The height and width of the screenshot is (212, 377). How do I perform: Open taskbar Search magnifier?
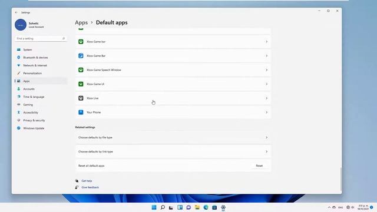163,207
